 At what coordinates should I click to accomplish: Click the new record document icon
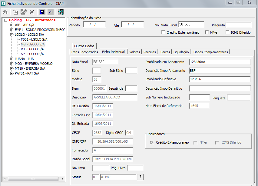[x=15, y=12]
